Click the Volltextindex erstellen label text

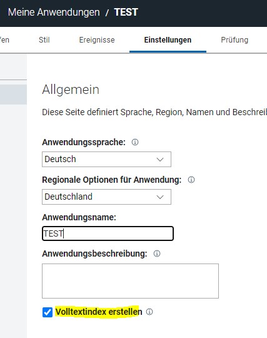[x=99, y=312]
